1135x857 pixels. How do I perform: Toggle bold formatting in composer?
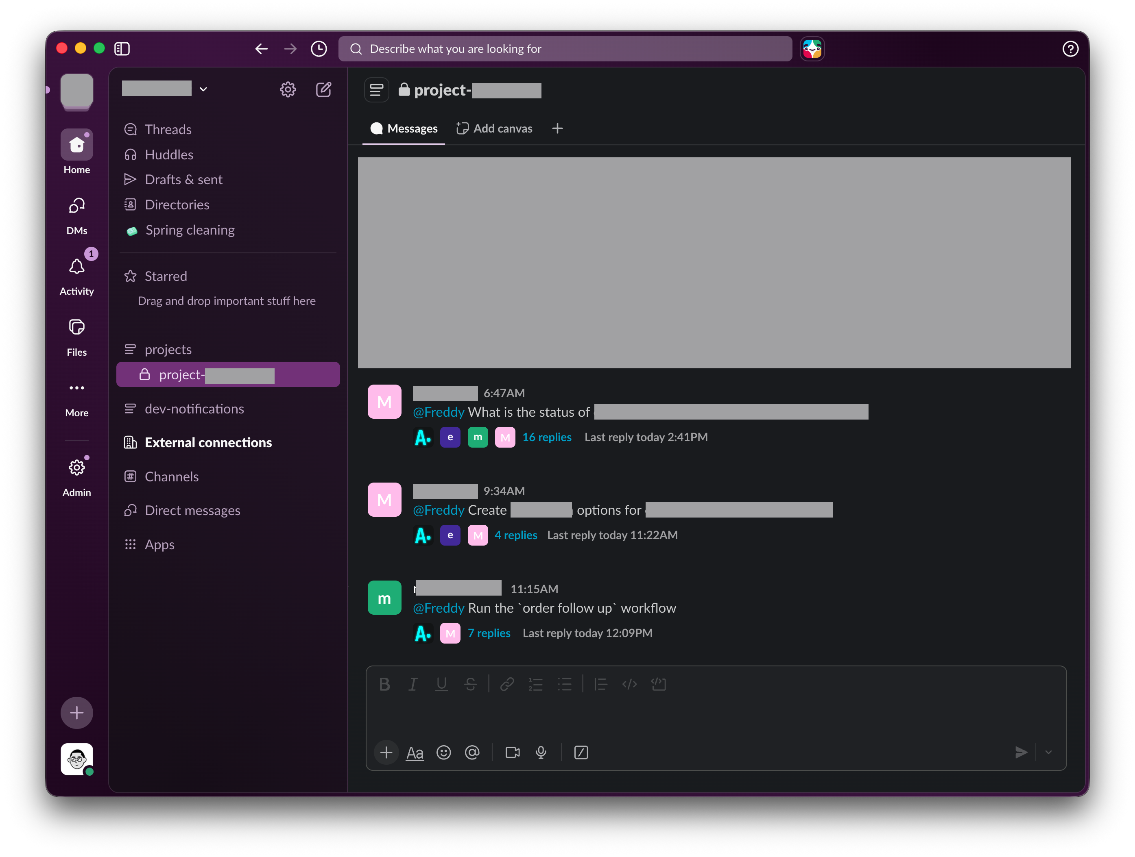(x=384, y=684)
